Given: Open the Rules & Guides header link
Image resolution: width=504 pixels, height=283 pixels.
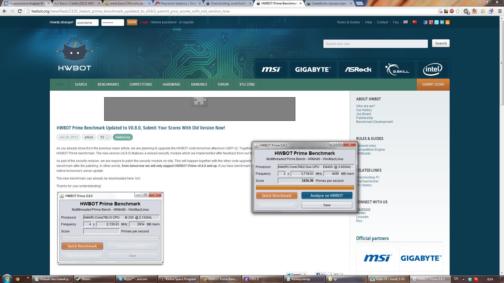Looking at the screenshot, I should click(348, 22).
